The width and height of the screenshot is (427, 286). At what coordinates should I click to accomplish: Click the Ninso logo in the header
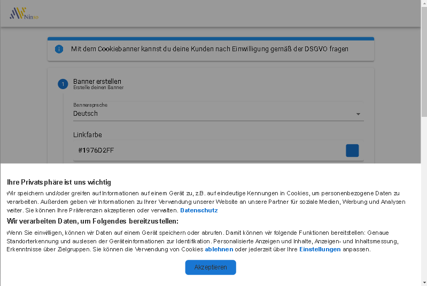pyautogui.click(x=24, y=13)
